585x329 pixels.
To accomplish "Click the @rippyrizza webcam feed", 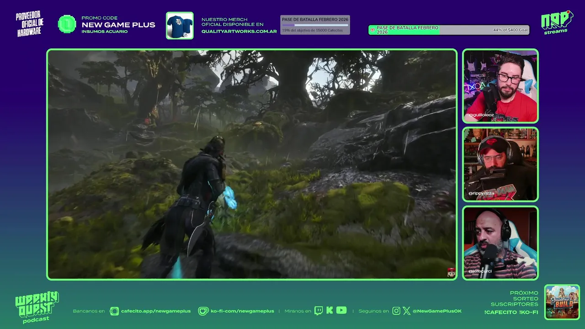I will point(500,164).
